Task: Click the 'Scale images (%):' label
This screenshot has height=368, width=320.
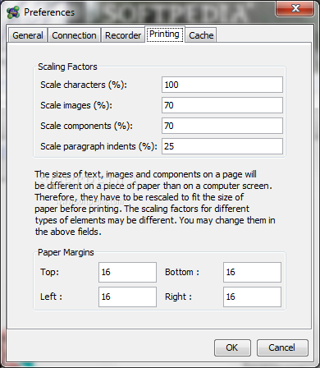Action: click(76, 105)
